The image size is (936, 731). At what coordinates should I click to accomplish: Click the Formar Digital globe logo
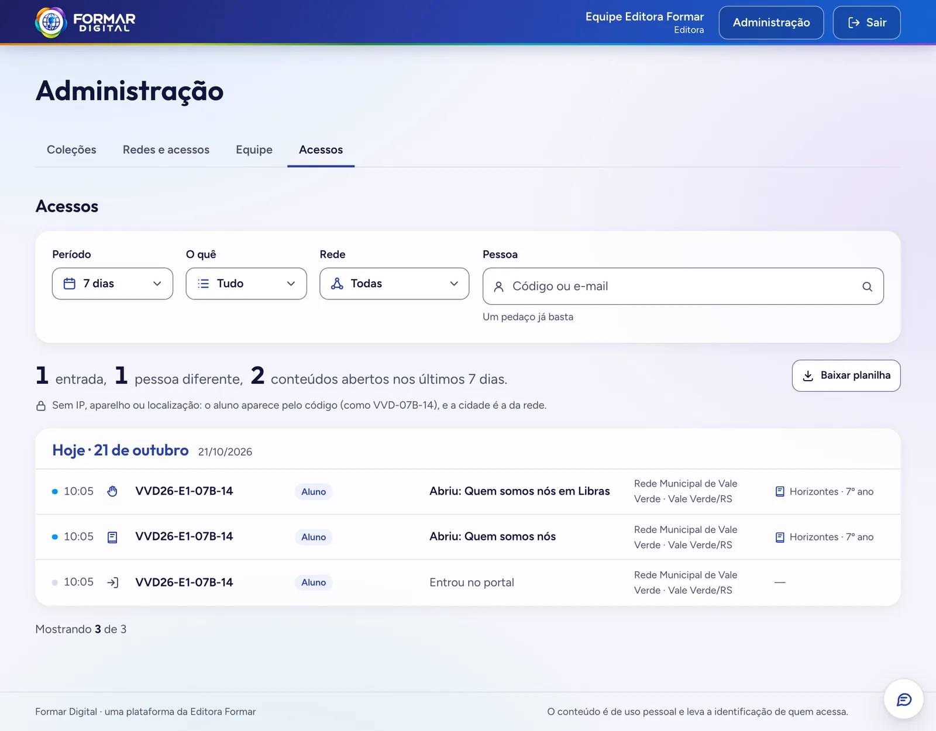point(51,22)
